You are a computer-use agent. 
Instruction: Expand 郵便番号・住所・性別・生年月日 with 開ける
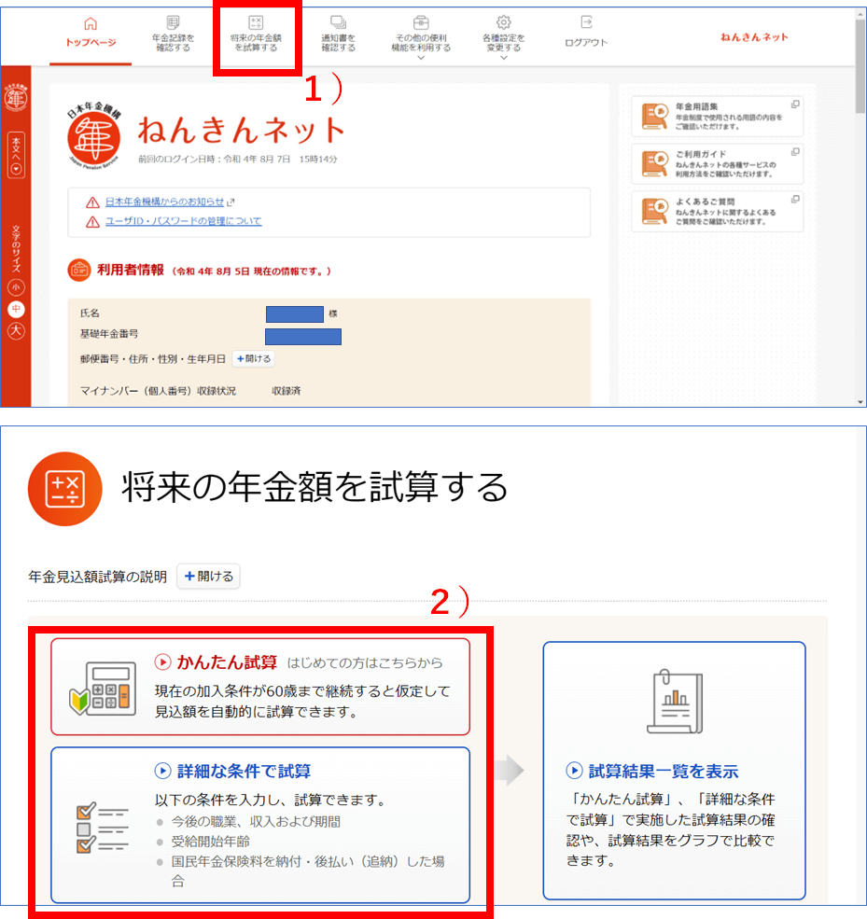[x=254, y=358]
